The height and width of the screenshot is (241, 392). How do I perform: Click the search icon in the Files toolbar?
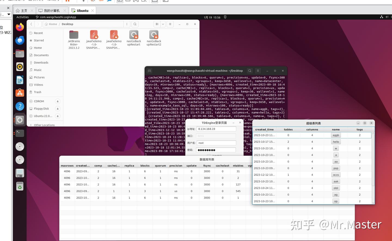pyautogui.click(x=135, y=24)
